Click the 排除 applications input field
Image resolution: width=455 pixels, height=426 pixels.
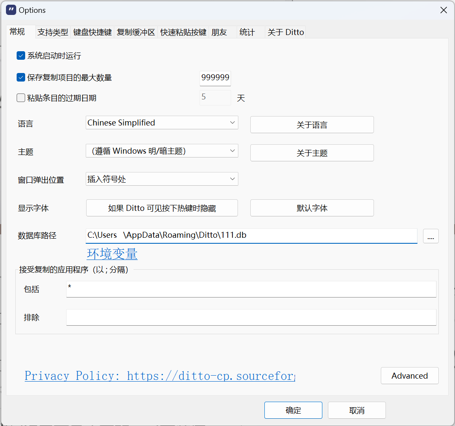pos(251,318)
